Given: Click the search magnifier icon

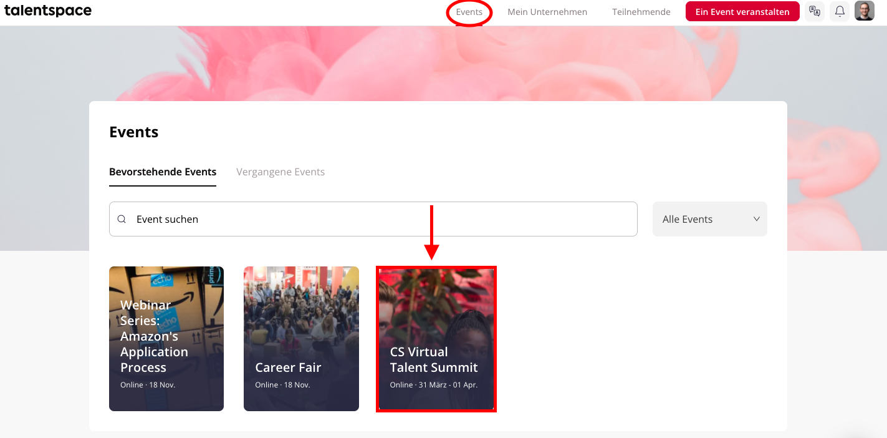Looking at the screenshot, I should tap(122, 219).
